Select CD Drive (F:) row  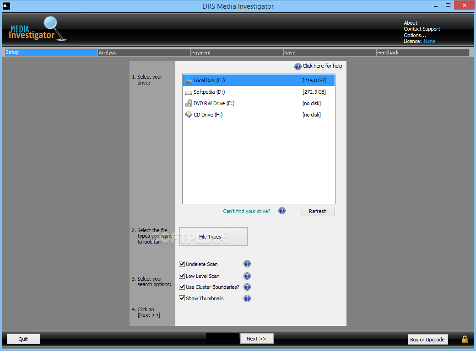(x=259, y=115)
